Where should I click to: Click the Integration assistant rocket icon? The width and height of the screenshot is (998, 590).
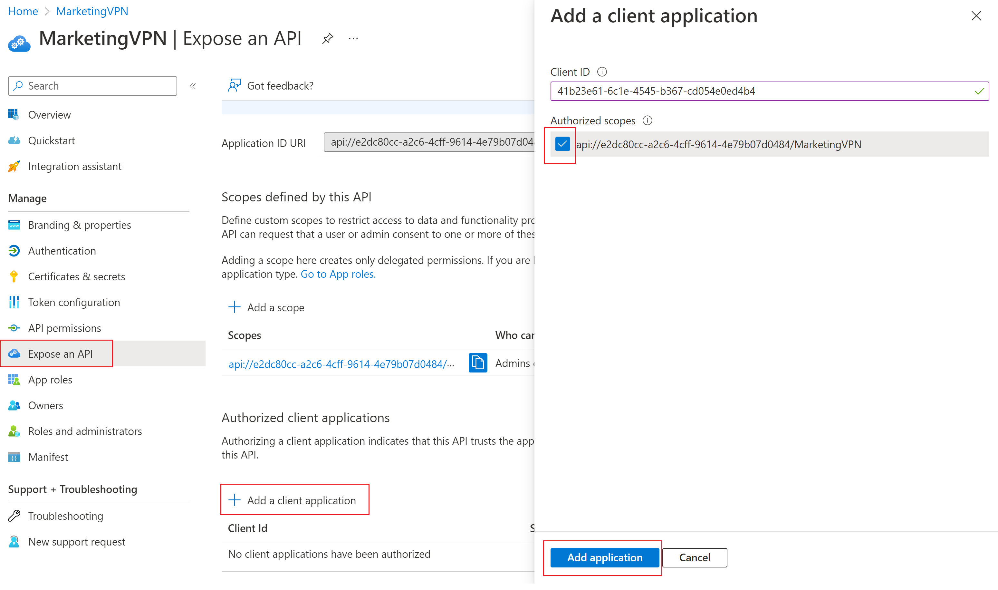click(14, 167)
